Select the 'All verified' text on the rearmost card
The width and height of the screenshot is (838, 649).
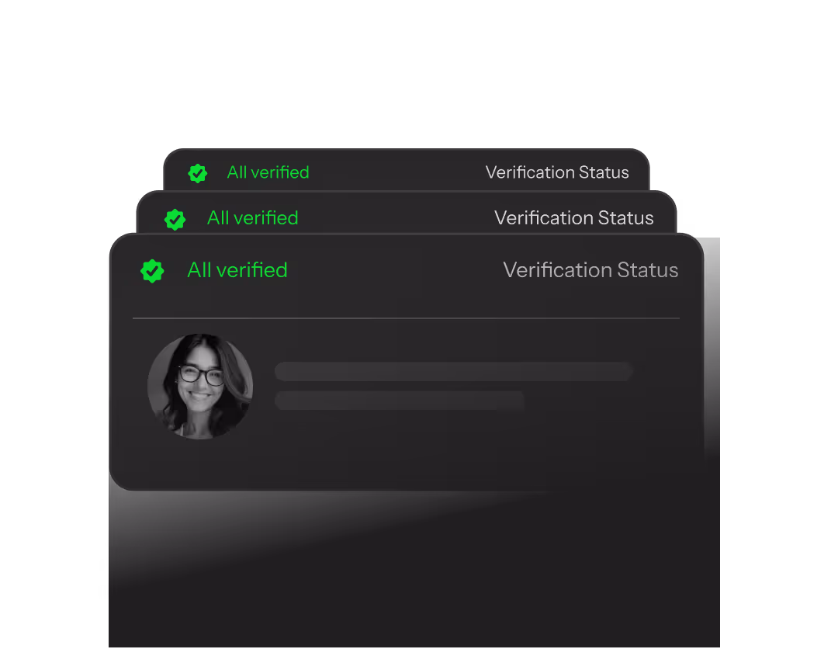(x=268, y=172)
